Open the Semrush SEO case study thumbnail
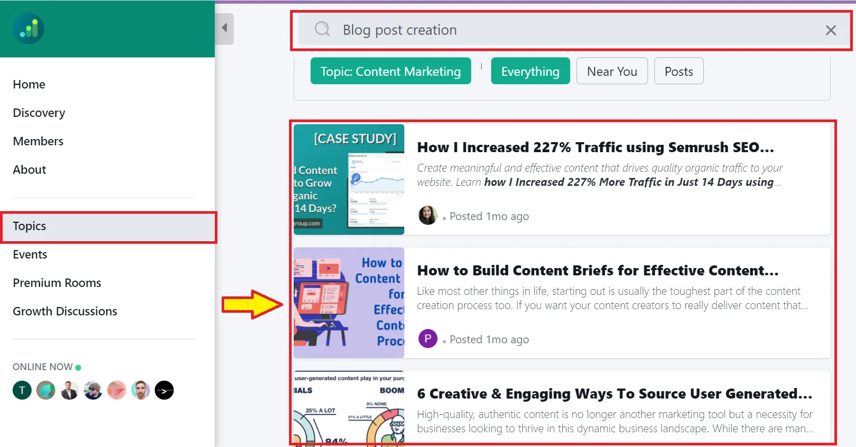Screen dimensions: 856x447 click(x=349, y=180)
